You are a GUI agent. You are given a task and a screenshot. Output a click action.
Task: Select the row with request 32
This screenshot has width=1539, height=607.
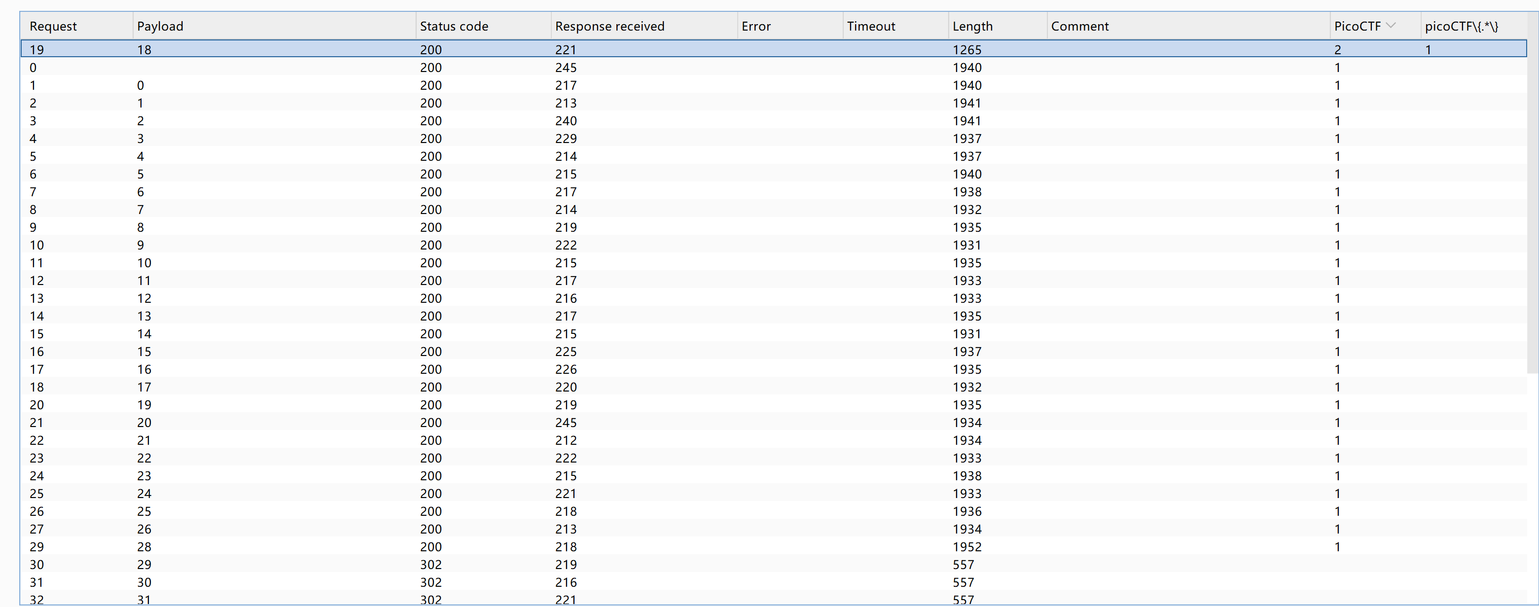(x=774, y=599)
